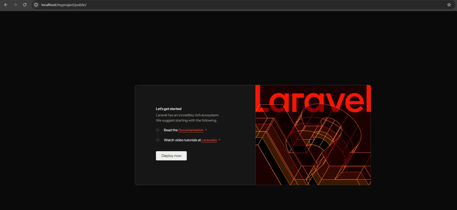Click the "Read the" text
This screenshot has width=457, height=210.
(x=171, y=130)
